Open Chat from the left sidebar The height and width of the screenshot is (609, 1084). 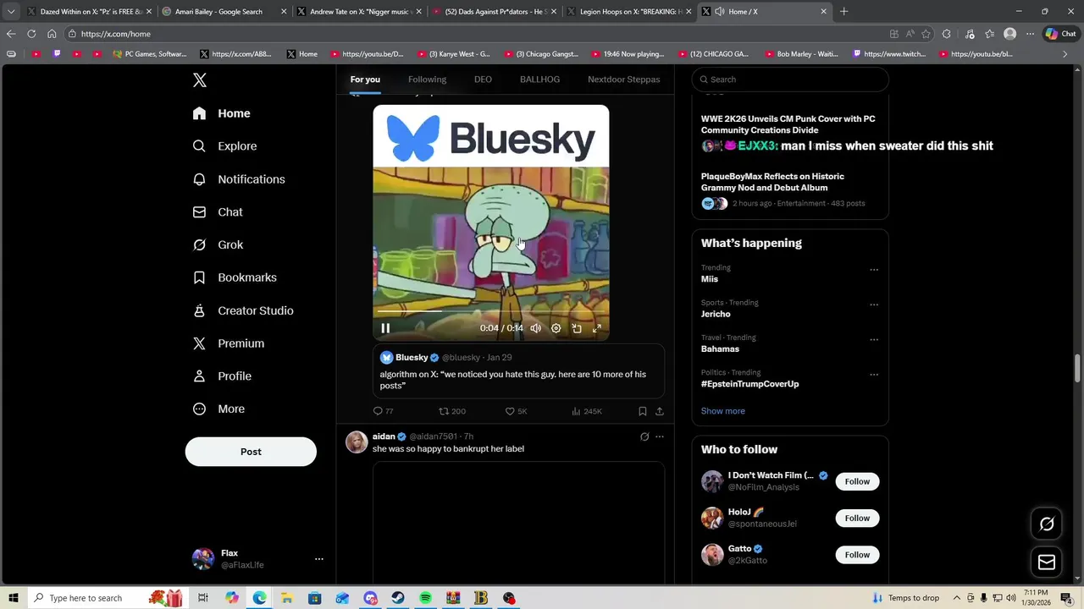pos(218,212)
